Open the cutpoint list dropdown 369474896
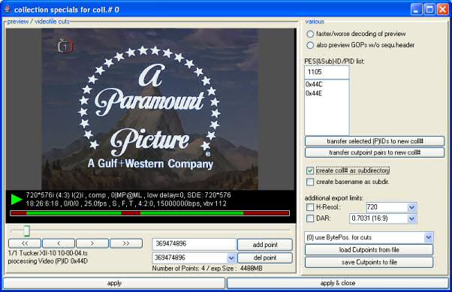 pyautogui.click(x=231, y=257)
